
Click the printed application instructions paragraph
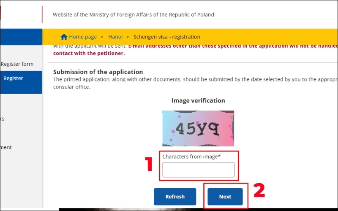click(194, 83)
